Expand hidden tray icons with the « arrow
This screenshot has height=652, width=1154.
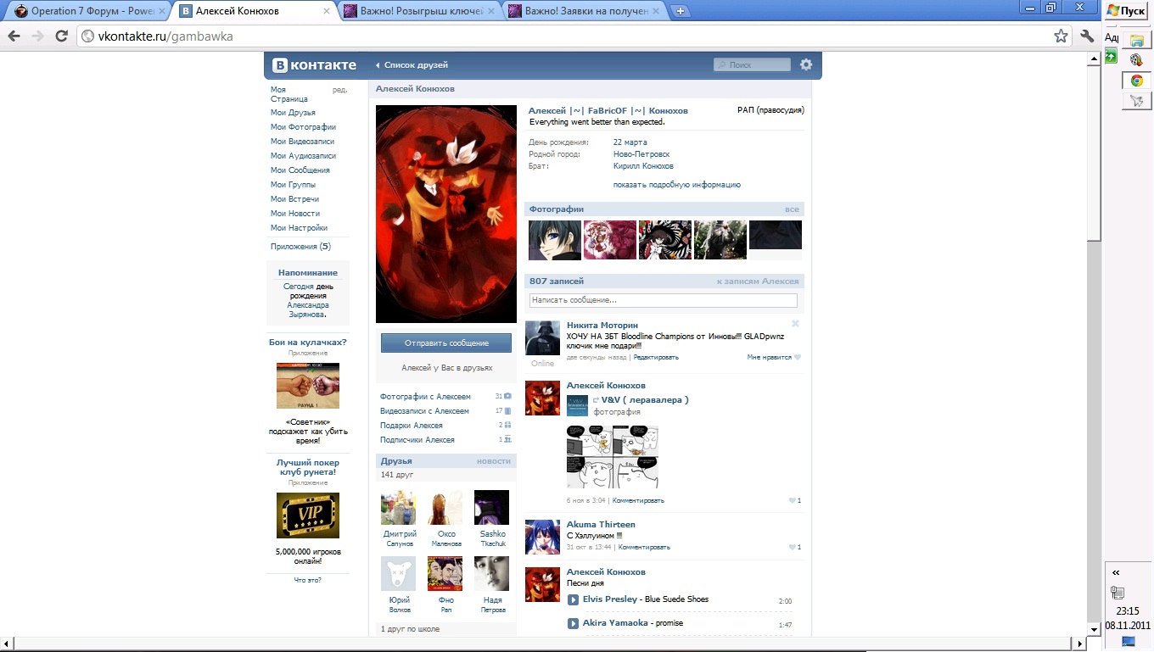point(1115,572)
